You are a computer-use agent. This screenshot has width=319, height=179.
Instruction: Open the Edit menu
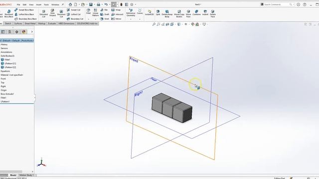pos(24,4)
